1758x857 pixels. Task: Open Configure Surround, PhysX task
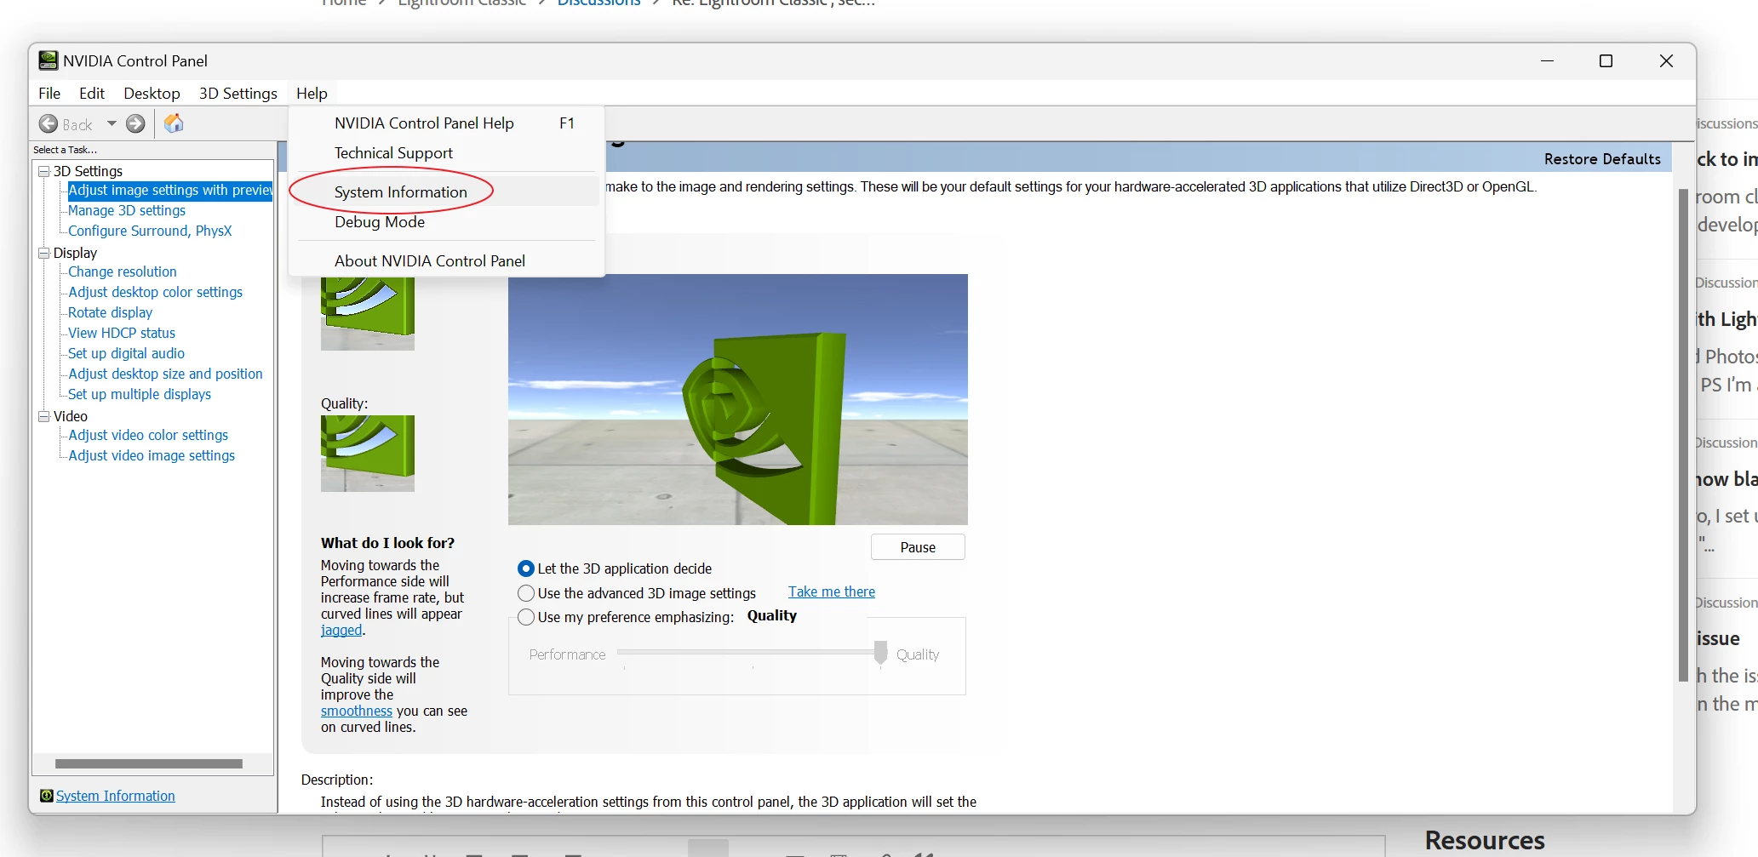[x=150, y=231]
